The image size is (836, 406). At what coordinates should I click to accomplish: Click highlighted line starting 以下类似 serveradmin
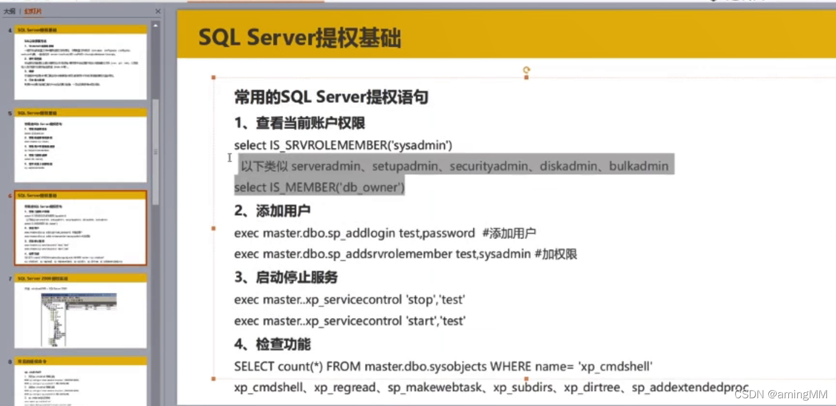(455, 166)
